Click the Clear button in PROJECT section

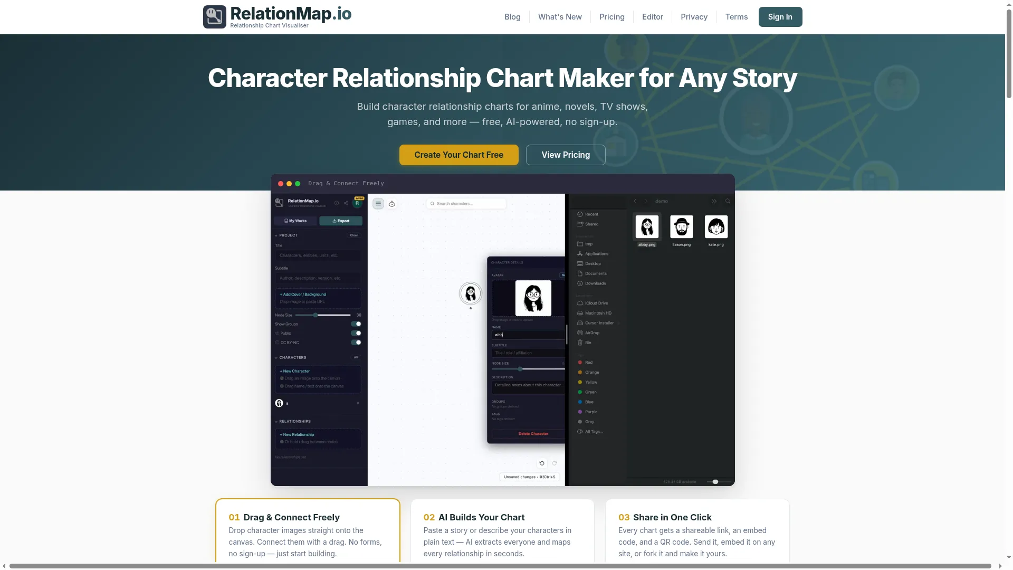[x=354, y=235]
